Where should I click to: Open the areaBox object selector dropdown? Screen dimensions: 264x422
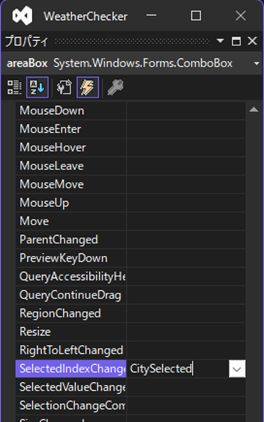click(x=257, y=63)
